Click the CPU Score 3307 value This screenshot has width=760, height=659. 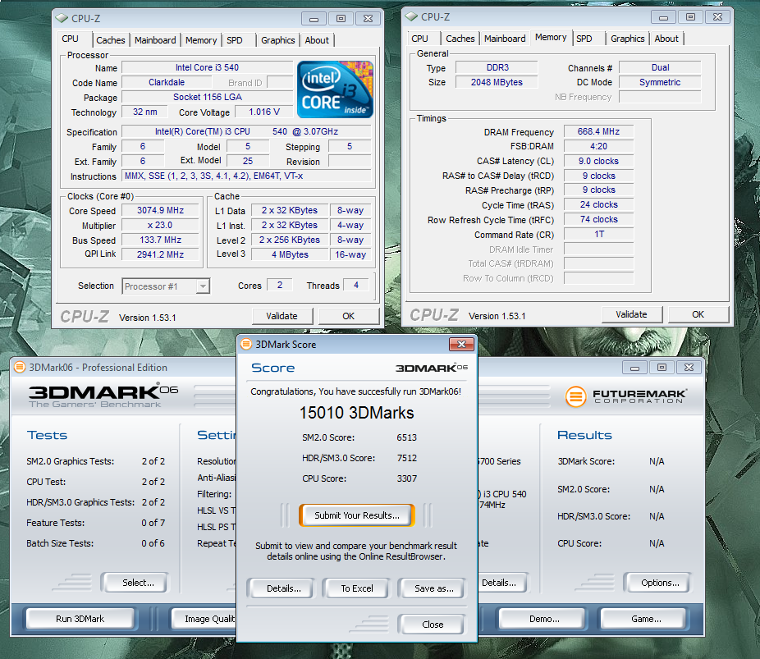click(x=406, y=478)
